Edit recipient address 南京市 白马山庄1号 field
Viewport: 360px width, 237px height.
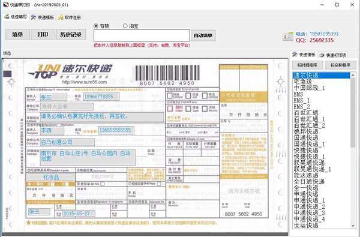88,157
